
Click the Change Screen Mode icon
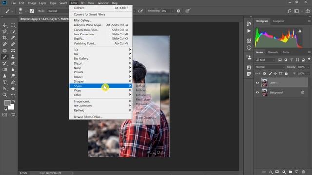pyautogui.click(x=13, y=115)
